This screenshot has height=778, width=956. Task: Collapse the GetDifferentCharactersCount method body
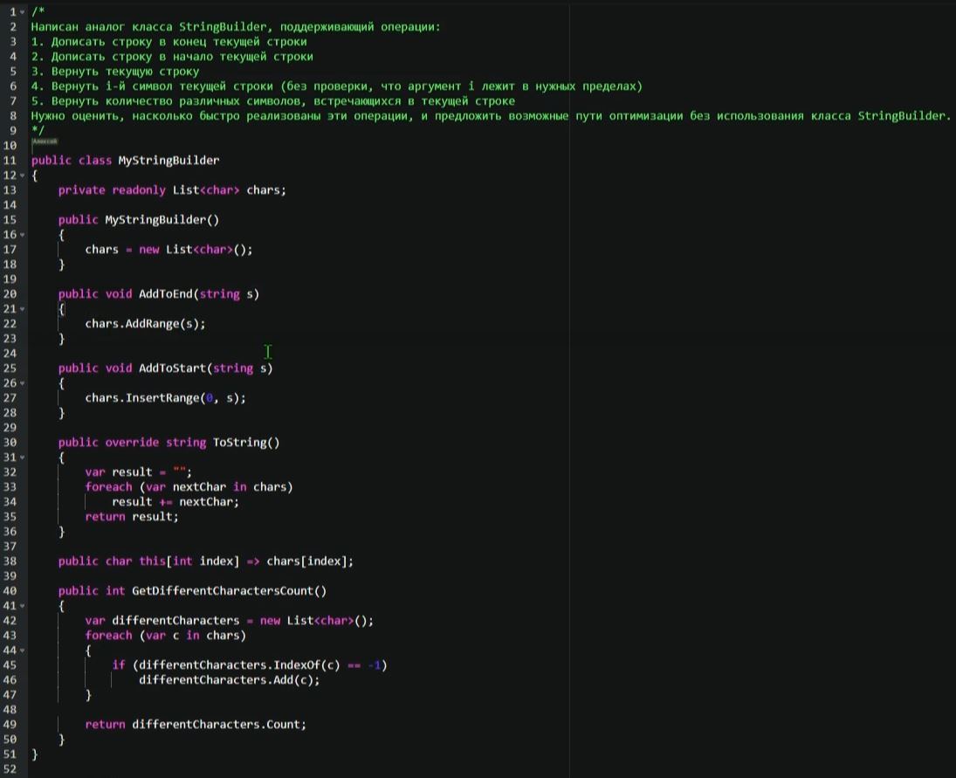22,606
